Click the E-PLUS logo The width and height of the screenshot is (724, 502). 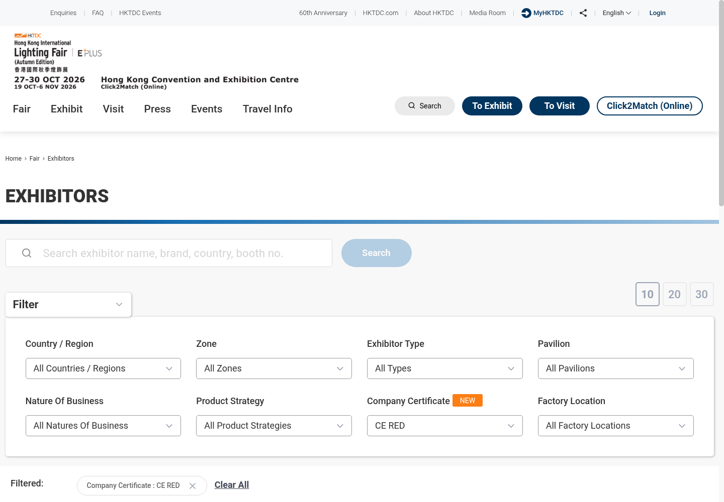89,53
